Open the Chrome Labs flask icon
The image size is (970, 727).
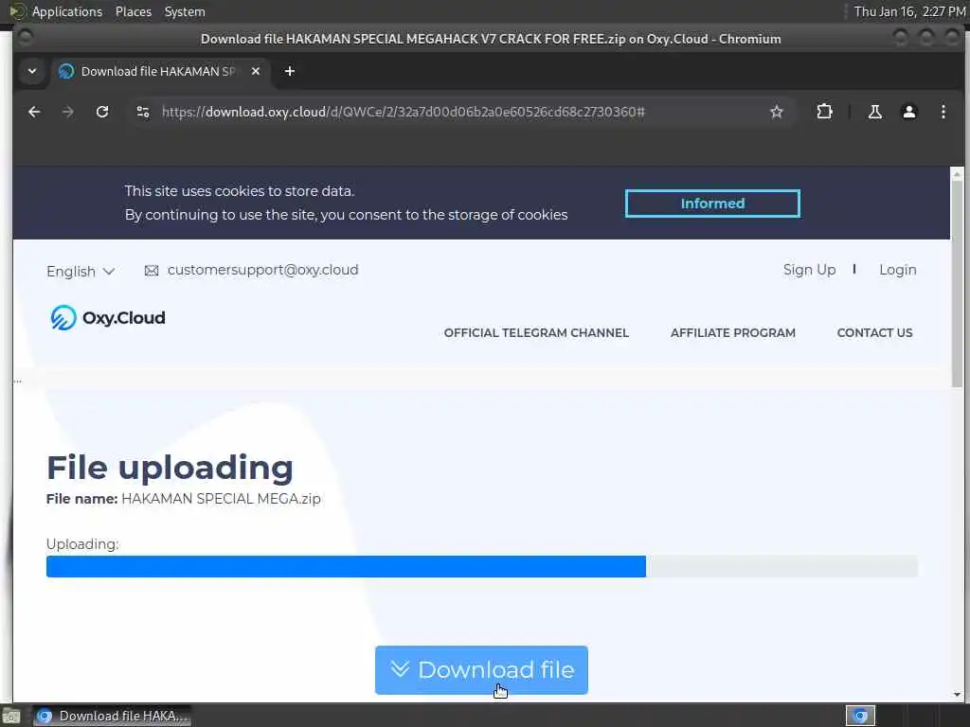coord(874,112)
